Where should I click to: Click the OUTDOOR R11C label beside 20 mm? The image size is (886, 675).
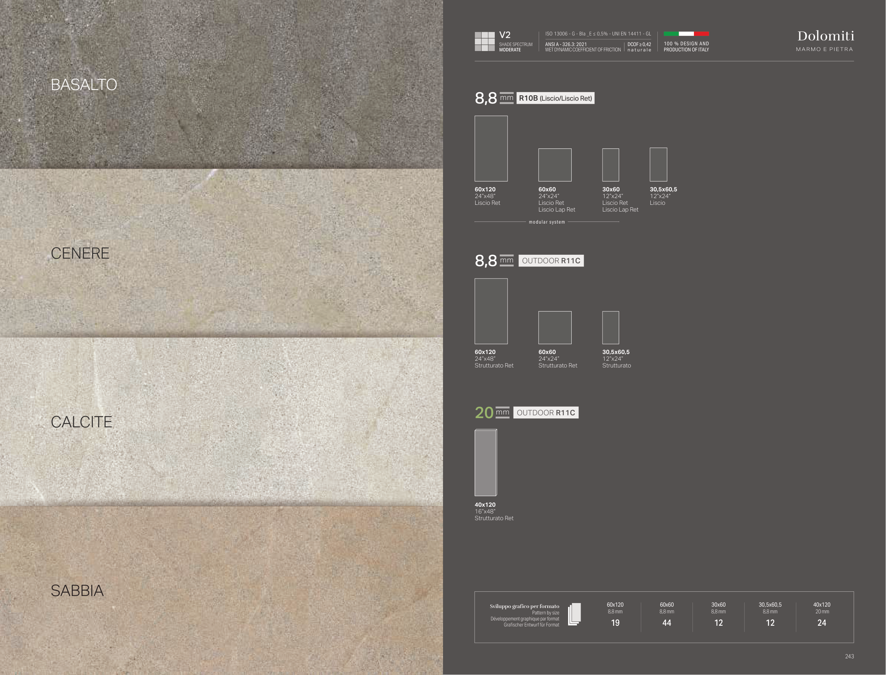point(545,413)
